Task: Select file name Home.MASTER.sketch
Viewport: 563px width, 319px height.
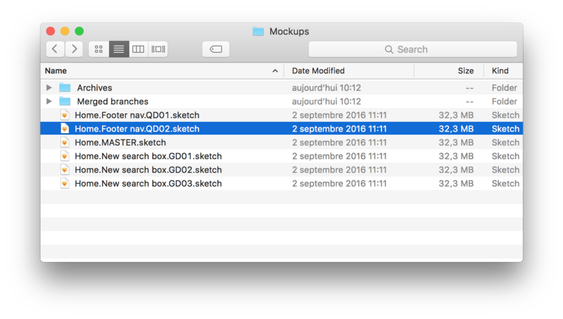Action: [x=120, y=142]
